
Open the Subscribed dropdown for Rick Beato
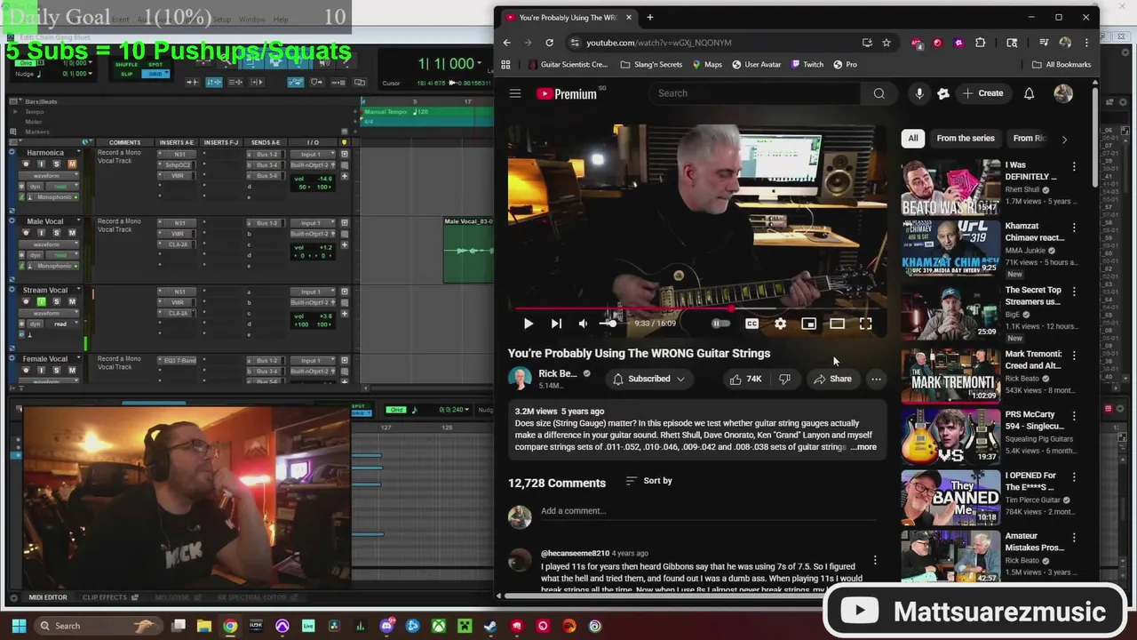click(649, 379)
